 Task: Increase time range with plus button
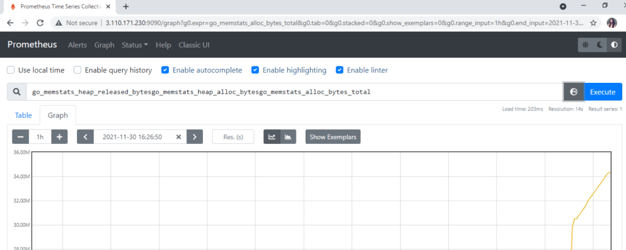click(x=59, y=137)
